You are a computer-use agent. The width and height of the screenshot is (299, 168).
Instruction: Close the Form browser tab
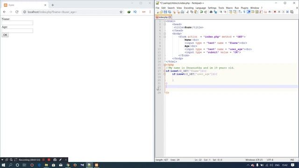click(45, 5)
